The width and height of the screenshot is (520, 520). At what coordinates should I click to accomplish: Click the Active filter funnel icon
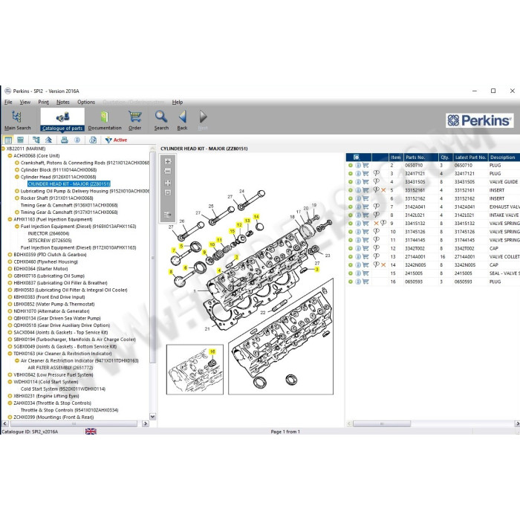pos(108,140)
